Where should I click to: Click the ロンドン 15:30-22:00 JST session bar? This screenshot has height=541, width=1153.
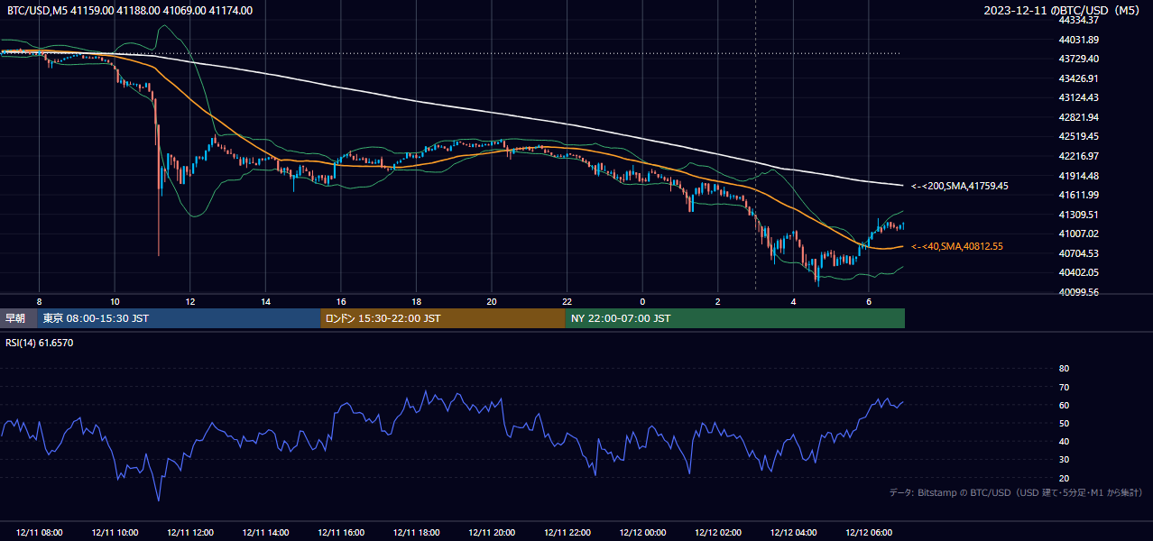(442, 318)
